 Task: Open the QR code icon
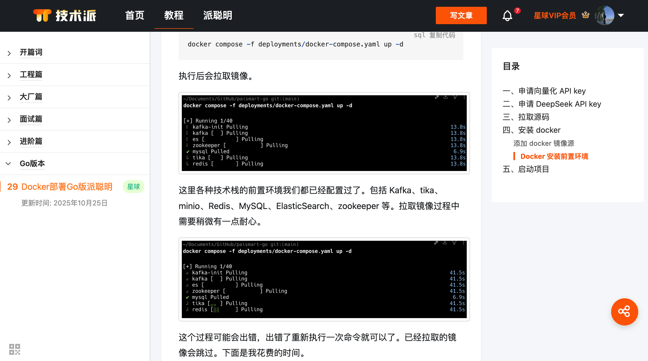15,349
